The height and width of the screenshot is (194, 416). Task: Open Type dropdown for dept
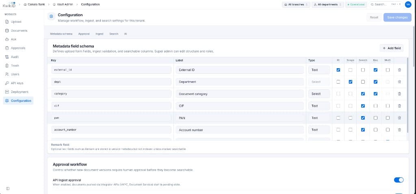point(319,82)
